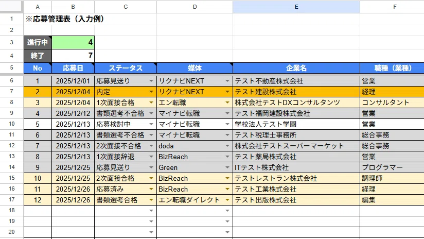
Task: Select the job cell プログラマー
Action: (x=392, y=167)
